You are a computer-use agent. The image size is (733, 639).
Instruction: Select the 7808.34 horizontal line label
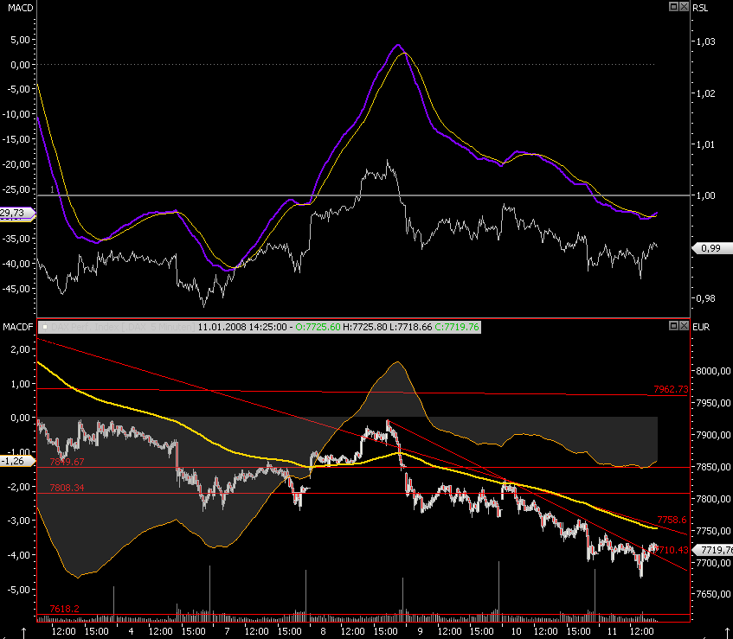[x=67, y=488]
